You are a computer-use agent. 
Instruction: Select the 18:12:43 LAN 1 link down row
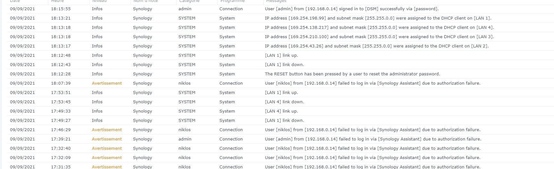click(284, 65)
